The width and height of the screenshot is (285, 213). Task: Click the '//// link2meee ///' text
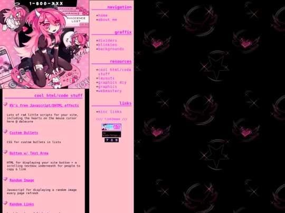click(x=111, y=119)
